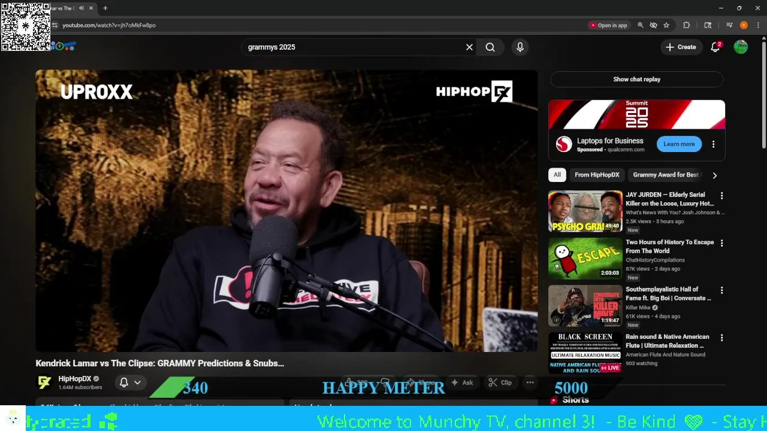Open options menu for the Southernplayalistic video
Image resolution: width=767 pixels, height=431 pixels.
721,290
